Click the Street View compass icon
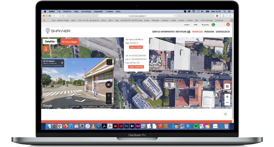The width and height of the screenshot is (274, 147). [x=109, y=84]
